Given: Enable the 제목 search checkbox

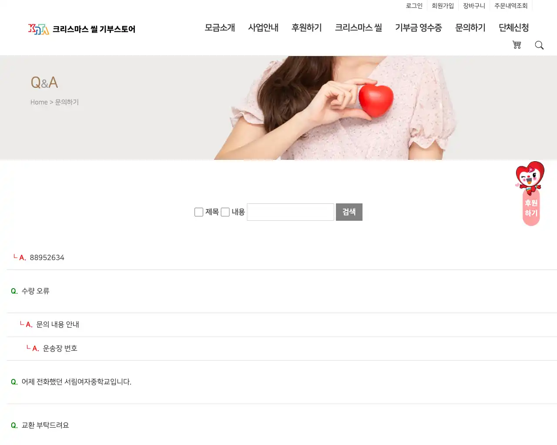Looking at the screenshot, I should click(x=198, y=212).
